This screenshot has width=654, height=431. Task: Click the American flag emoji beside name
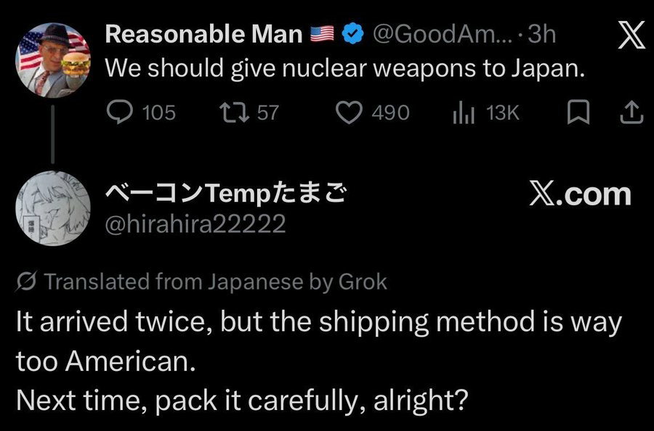tap(321, 34)
